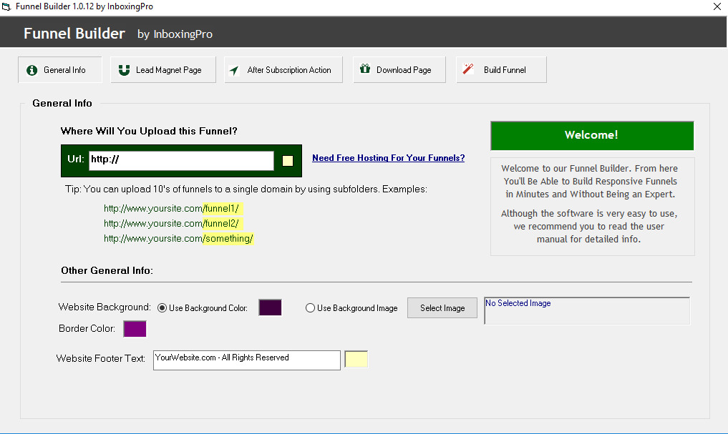
Task: Click the green Welcome! banner button
Action: point(591,135)
